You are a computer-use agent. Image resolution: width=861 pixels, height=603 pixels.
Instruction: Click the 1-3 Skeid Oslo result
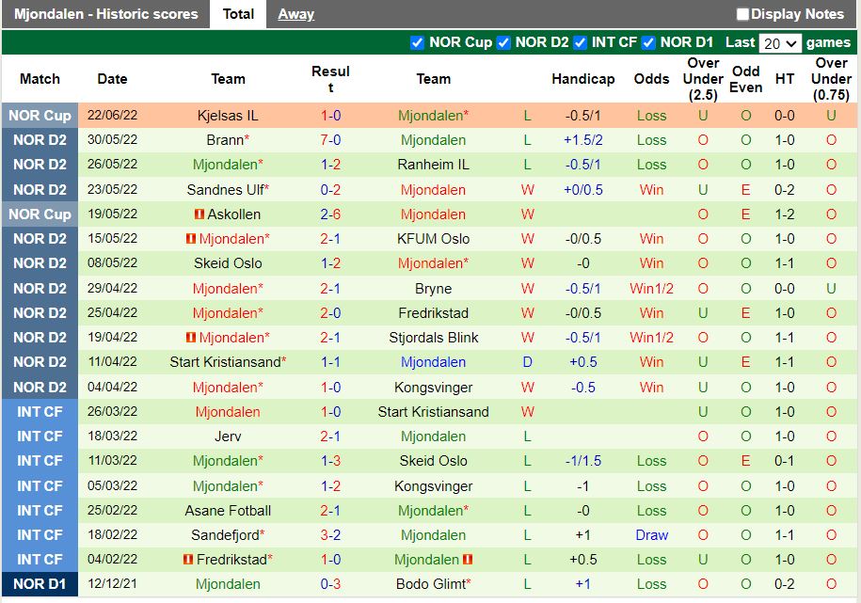330,461
